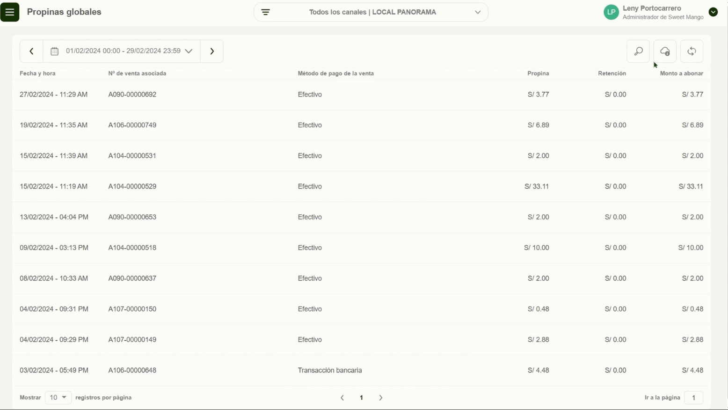Click the filter icon in channel selector
Screen dimensions: 728x410
(x=265, y=12)
